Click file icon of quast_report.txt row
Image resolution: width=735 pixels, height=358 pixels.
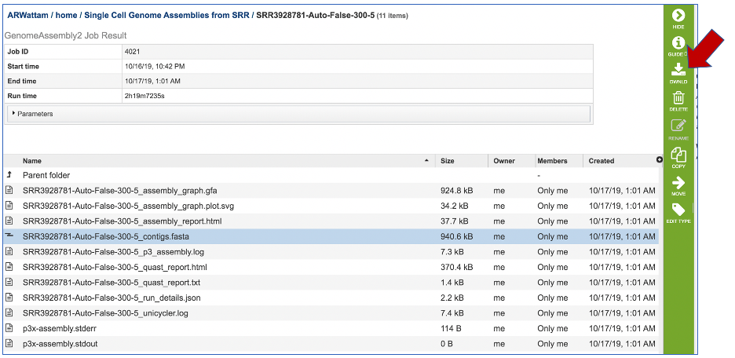(9, 282)
